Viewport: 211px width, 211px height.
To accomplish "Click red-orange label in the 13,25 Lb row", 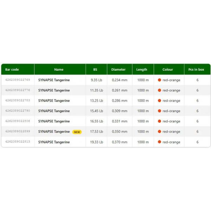I will pos(171,101).
